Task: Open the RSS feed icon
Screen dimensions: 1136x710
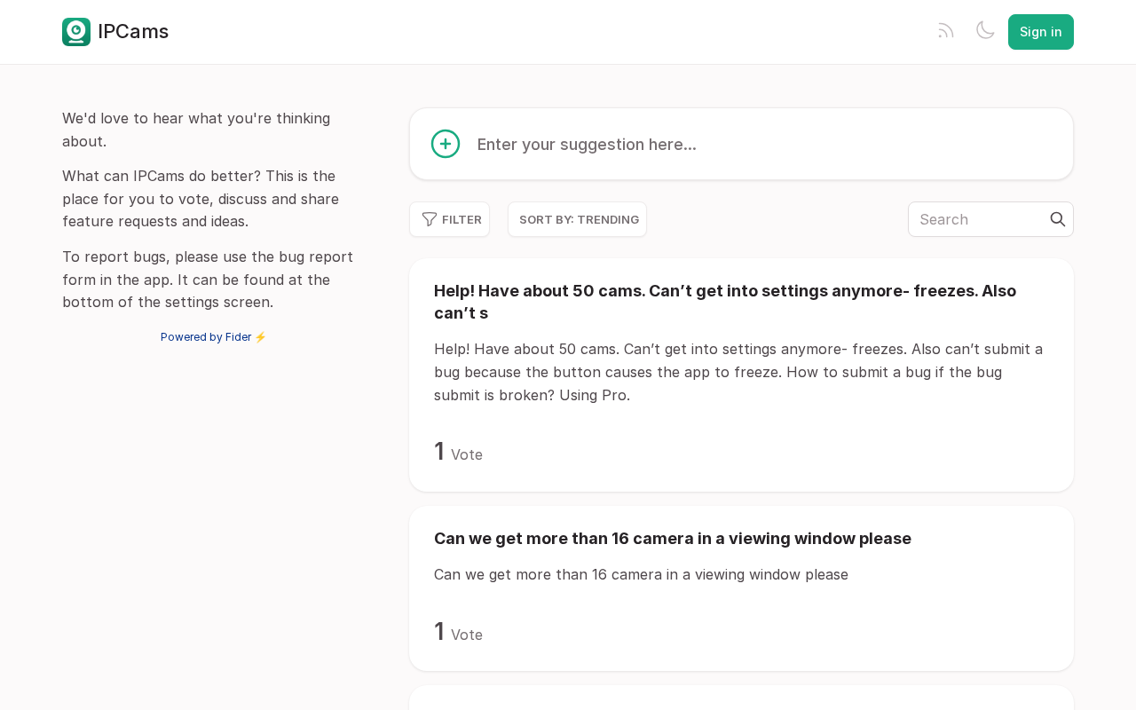Action: point(946,31)
